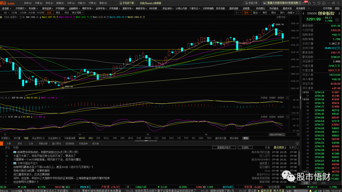Add 创业板指 to watchlist with plus box

(337, 20)
